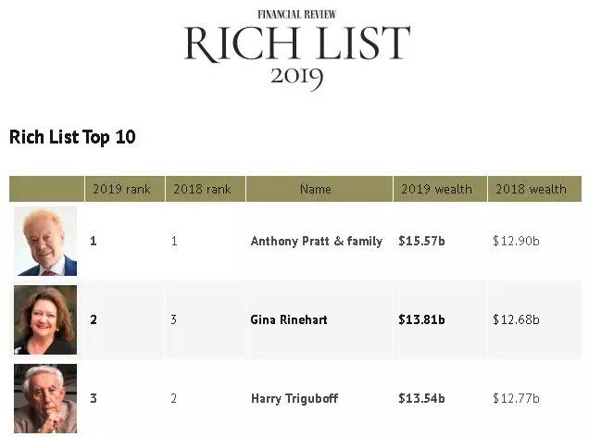Click the Anthony Pratt & family name
589x437 pixels.
[316, 242]
